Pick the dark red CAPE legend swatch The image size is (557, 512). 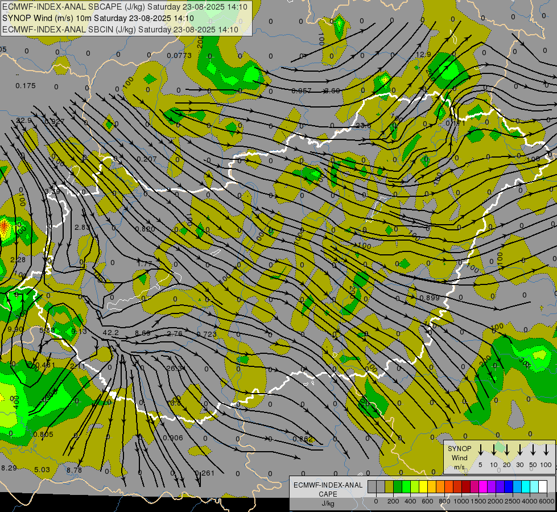point(466,486)
